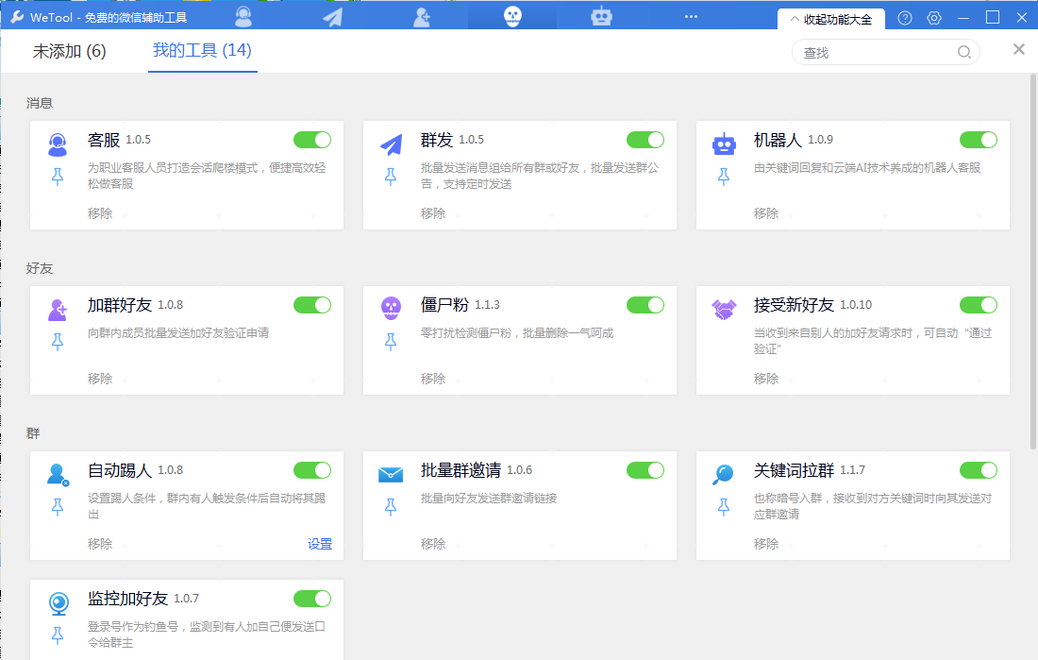Open the customer service headset icon in title bar
This screenshot has height=660, width=1038.
(x=243, y=16)
